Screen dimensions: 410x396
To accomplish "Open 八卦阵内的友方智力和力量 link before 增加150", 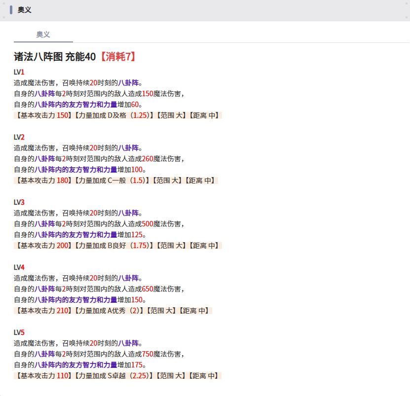I will click(76, 300).
